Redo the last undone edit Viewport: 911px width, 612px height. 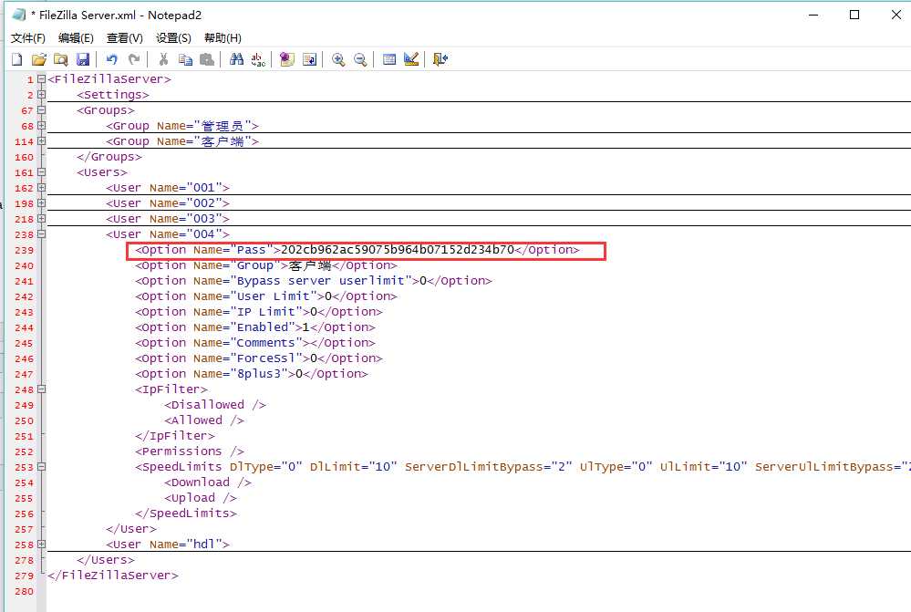pyautogui.click(x=134, y=59)
